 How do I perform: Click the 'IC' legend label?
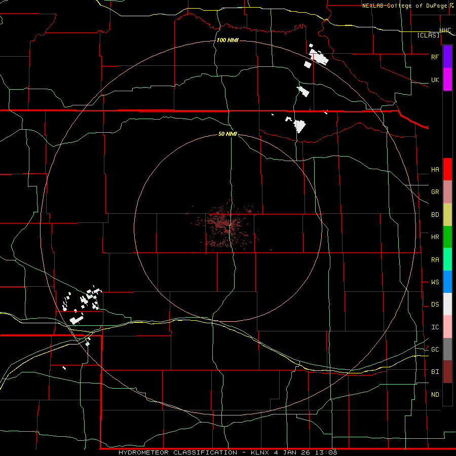[x=435, y=327]
